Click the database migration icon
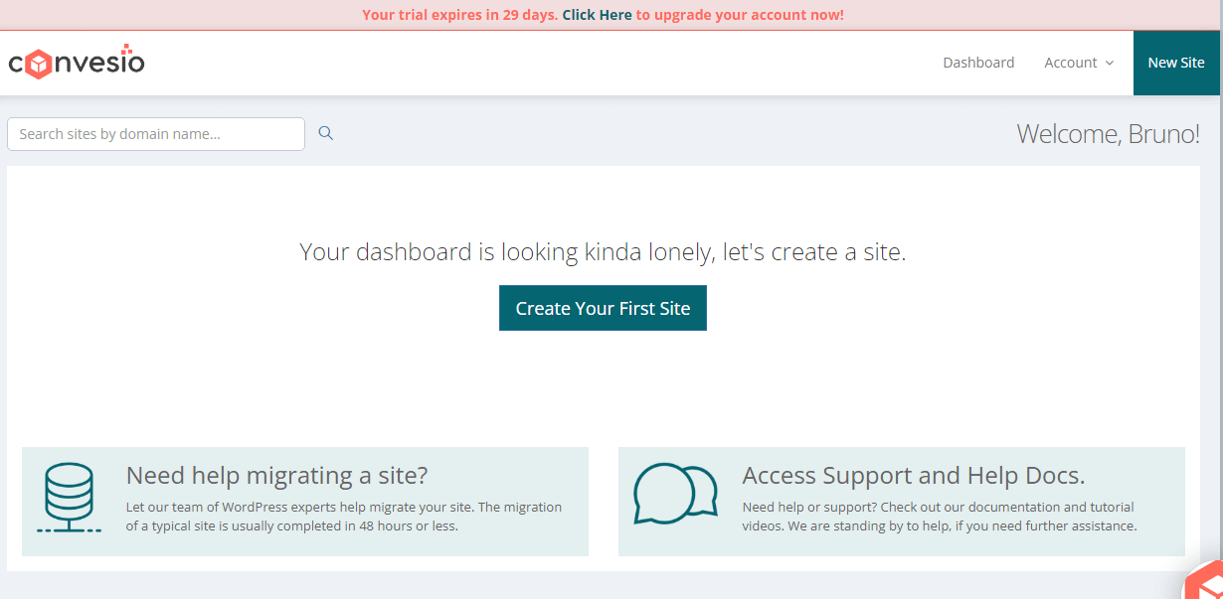 (x=70, y=498)
